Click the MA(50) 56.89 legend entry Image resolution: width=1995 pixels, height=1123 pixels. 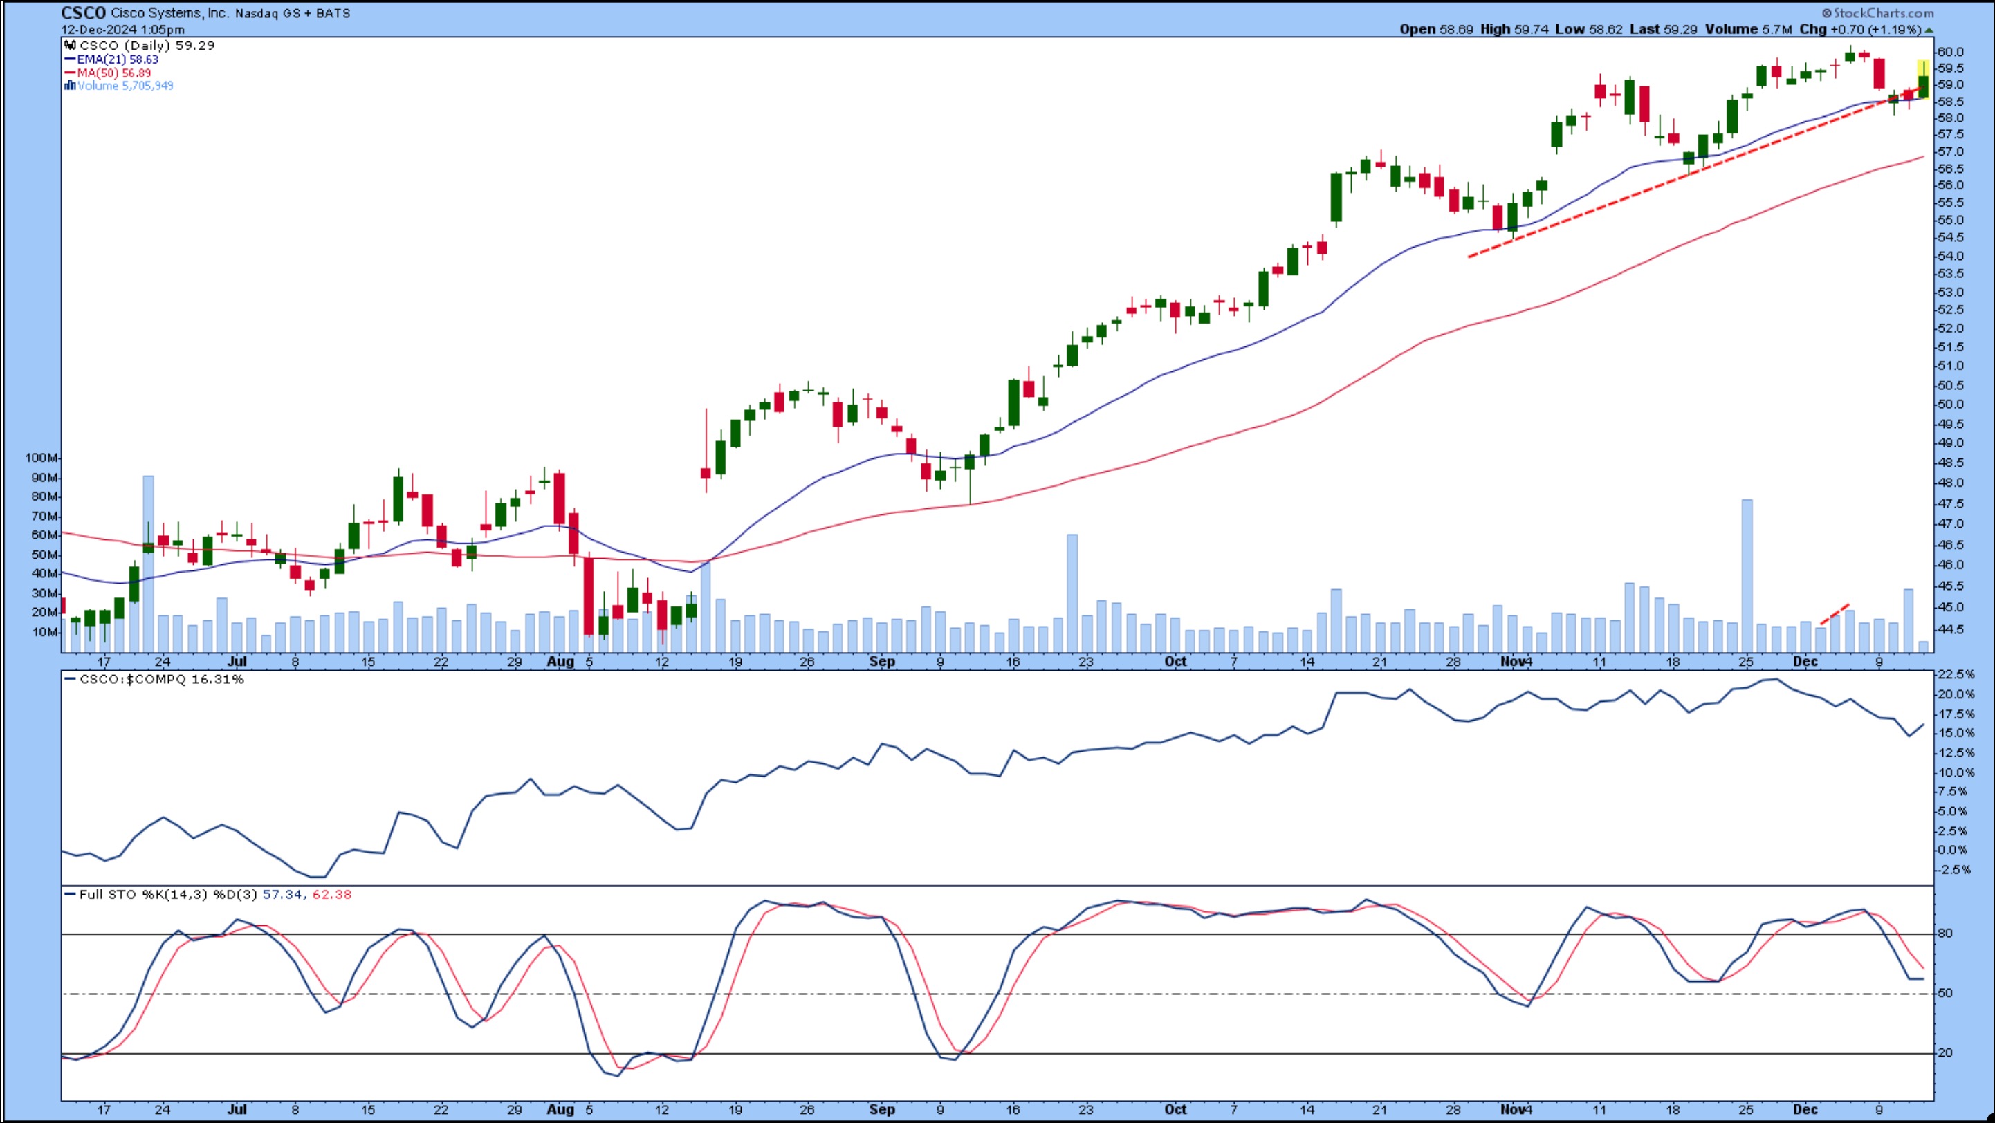[x=114, y=73]
